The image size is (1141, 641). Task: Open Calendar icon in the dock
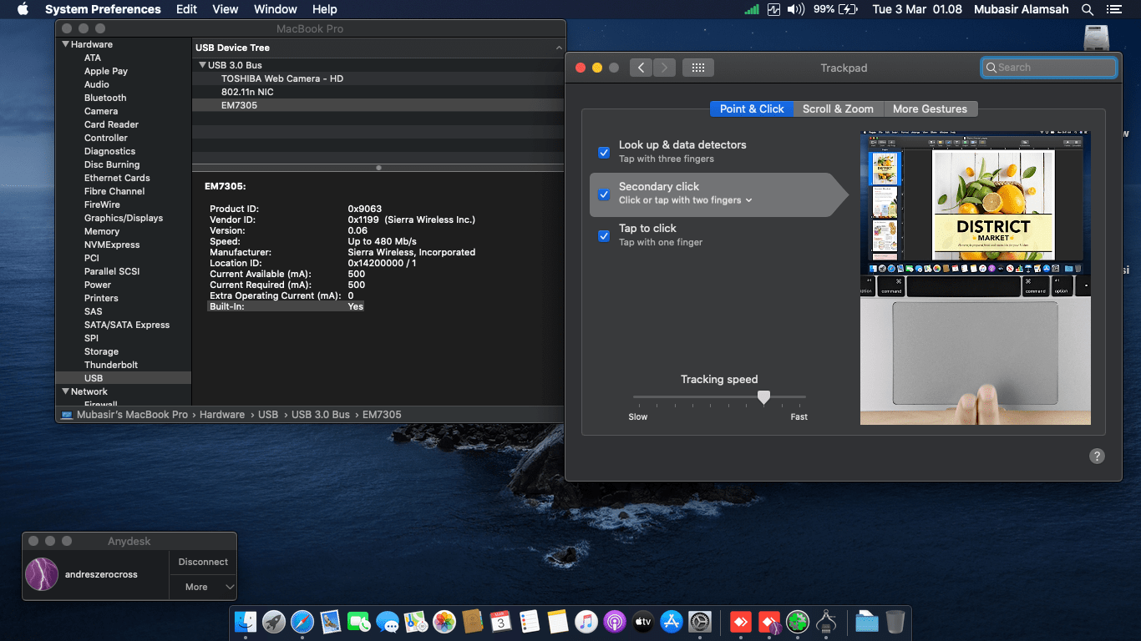(x=500, y=621)
